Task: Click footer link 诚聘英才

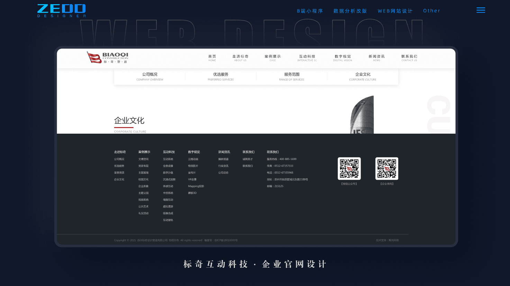Action: click(247, 159)
